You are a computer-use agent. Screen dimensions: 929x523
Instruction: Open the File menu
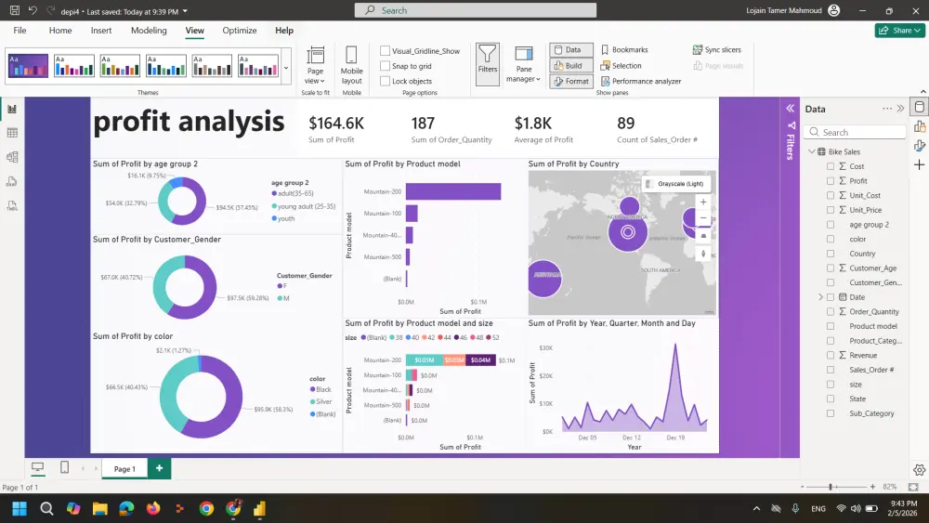pyautogui.click(x=20, y=31)
